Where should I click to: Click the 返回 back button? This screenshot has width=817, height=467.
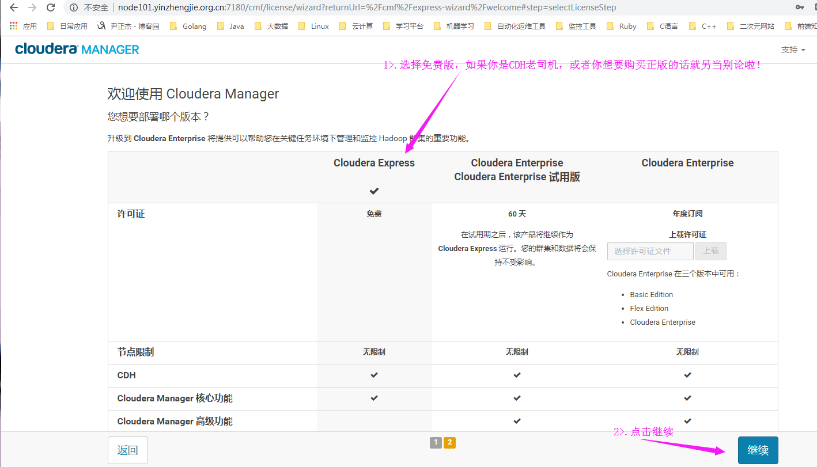(x=128, y=450)
